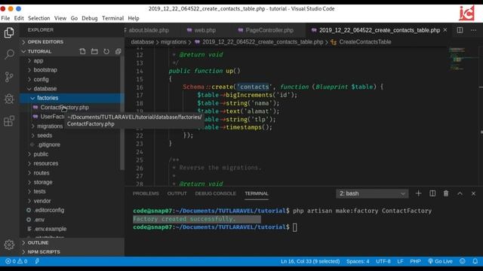Open the terminal selector '2: bash' dropdown
The image size is (483, 271).
click(372, 193)
